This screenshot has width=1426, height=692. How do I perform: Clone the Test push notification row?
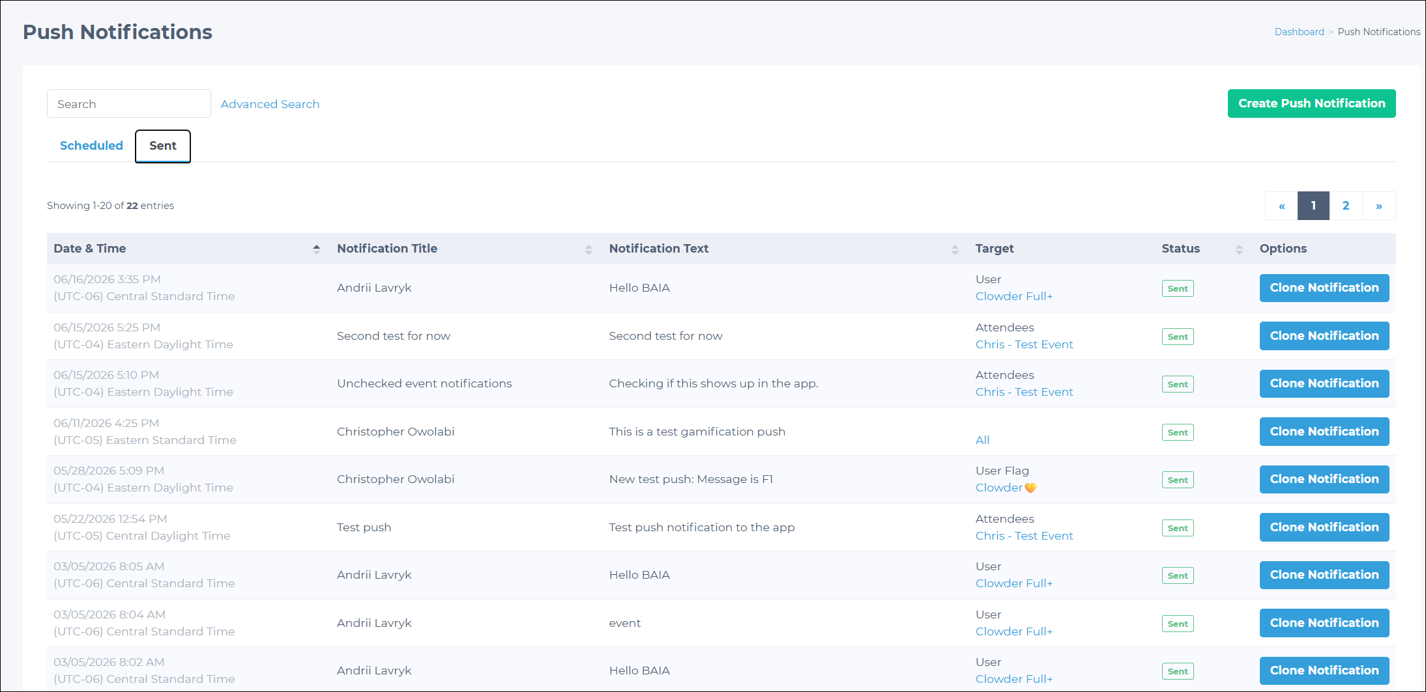pyautogui.click(x=1324, y=527)
